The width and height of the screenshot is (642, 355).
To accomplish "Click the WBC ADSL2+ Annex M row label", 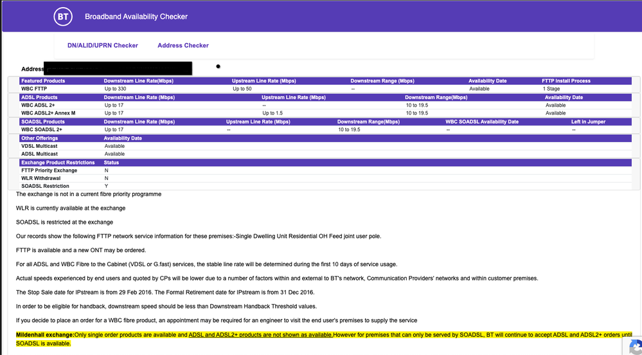I will point(48,113).
